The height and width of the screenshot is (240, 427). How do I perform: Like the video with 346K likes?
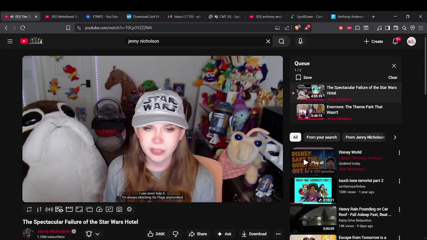[x=156, y=234]
